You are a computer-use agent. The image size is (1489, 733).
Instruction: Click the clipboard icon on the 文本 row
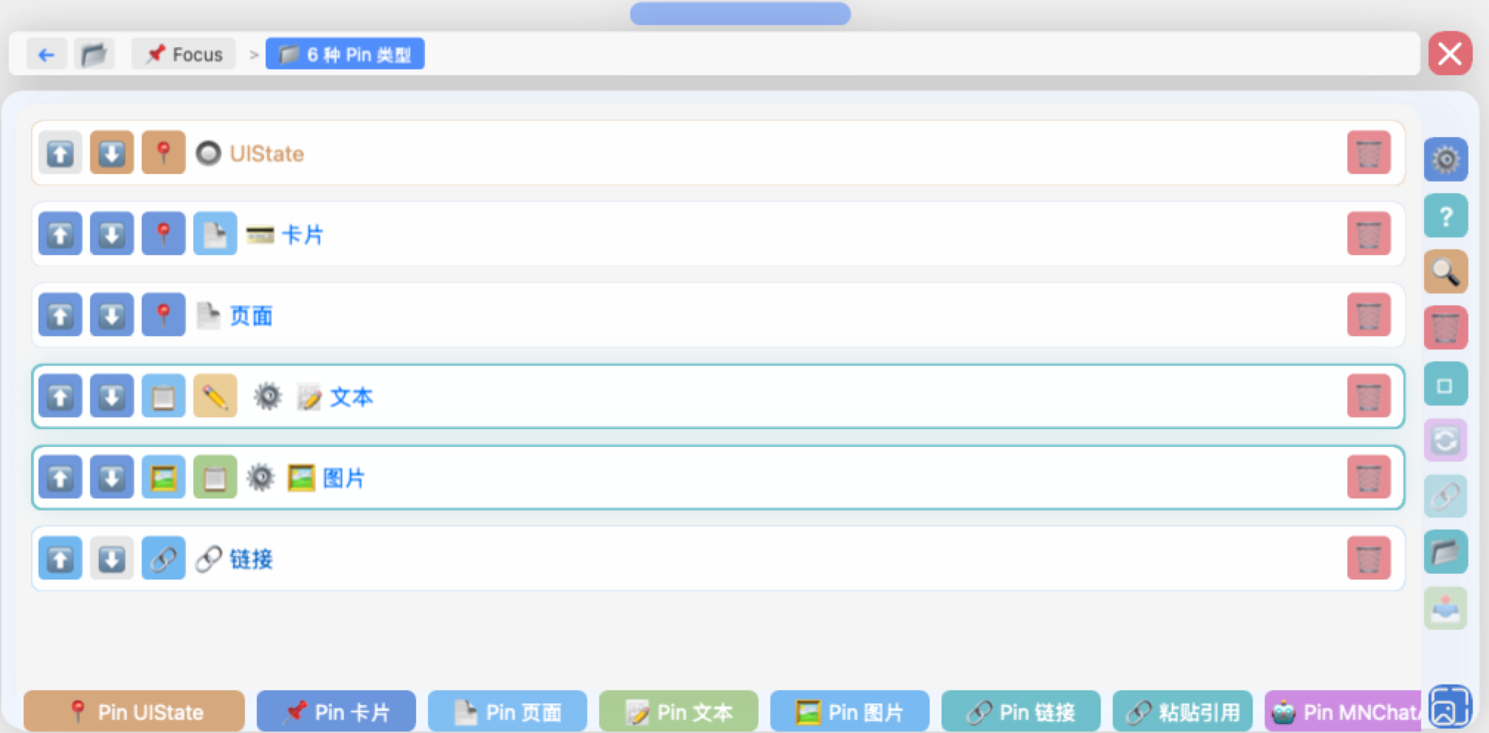163,396
